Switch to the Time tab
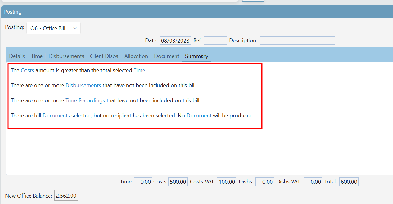This screenshot has height=204, width=393. click(x=37, y=56)
